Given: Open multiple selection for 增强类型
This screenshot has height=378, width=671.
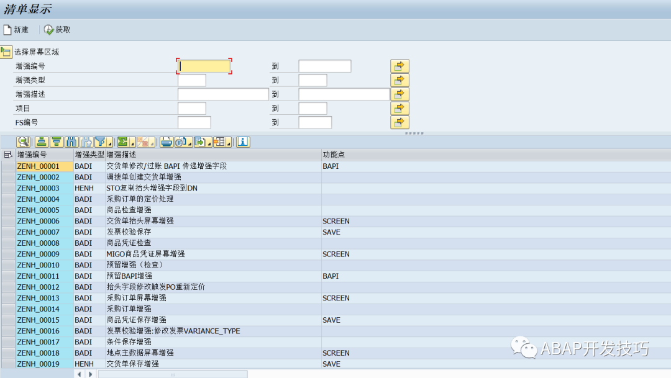Looking at the screenshot, I should point(399,81).
